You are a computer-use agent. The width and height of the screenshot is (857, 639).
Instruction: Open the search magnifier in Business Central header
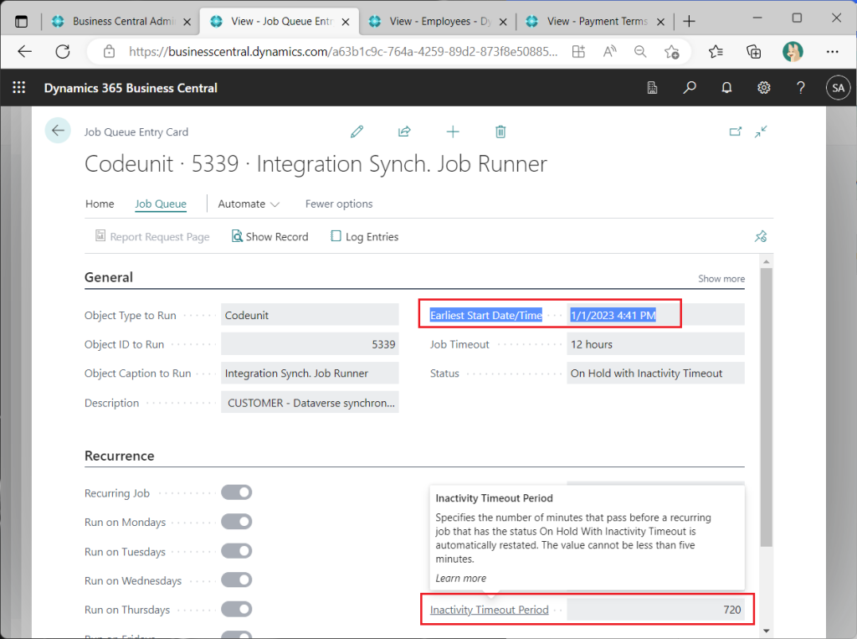[690, 88]
